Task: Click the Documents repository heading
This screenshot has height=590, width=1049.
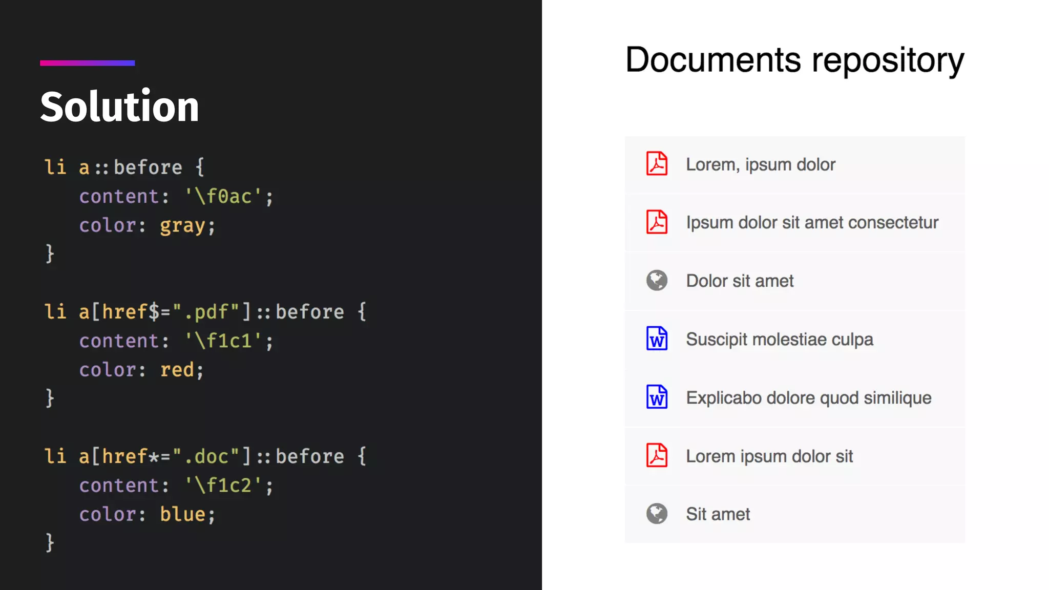Action: pyautogui.click(x=794, y=60)
